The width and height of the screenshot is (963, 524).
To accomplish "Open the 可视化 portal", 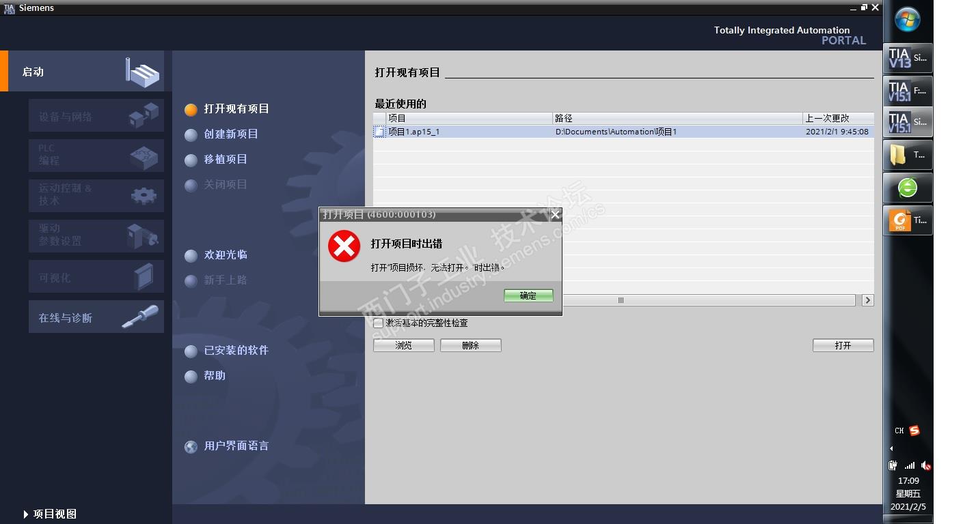I will pos(96,276).
